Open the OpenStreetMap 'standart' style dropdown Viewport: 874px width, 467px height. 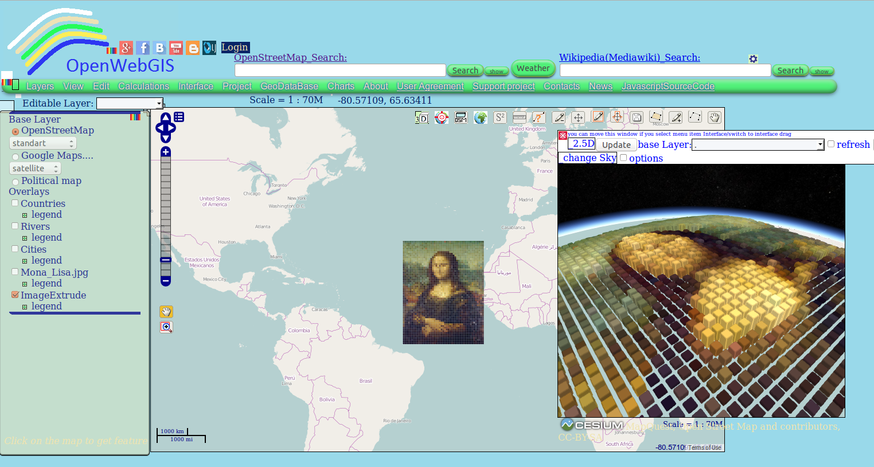point(43,143)
